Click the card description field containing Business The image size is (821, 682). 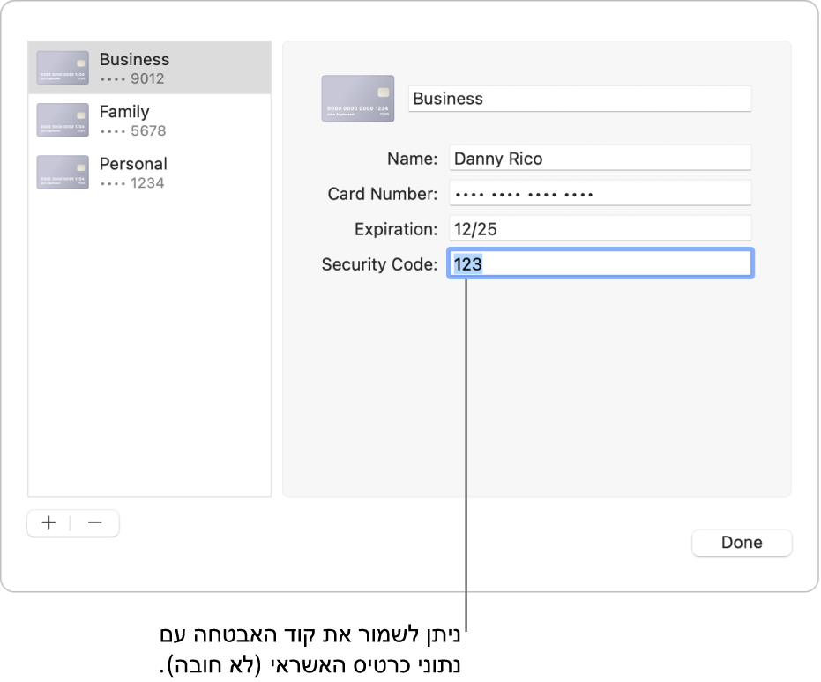579,99
